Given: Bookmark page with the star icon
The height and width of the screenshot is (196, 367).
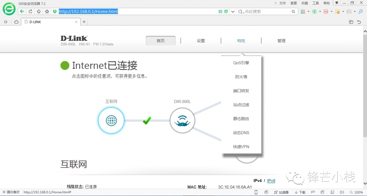Looking at the screenshot, I should 47,11.
